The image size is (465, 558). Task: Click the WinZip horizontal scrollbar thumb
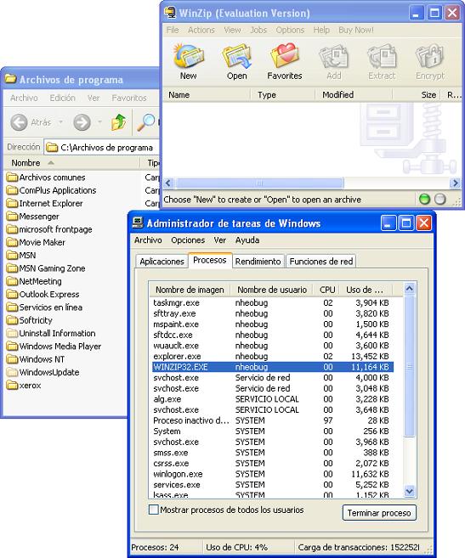259,183
